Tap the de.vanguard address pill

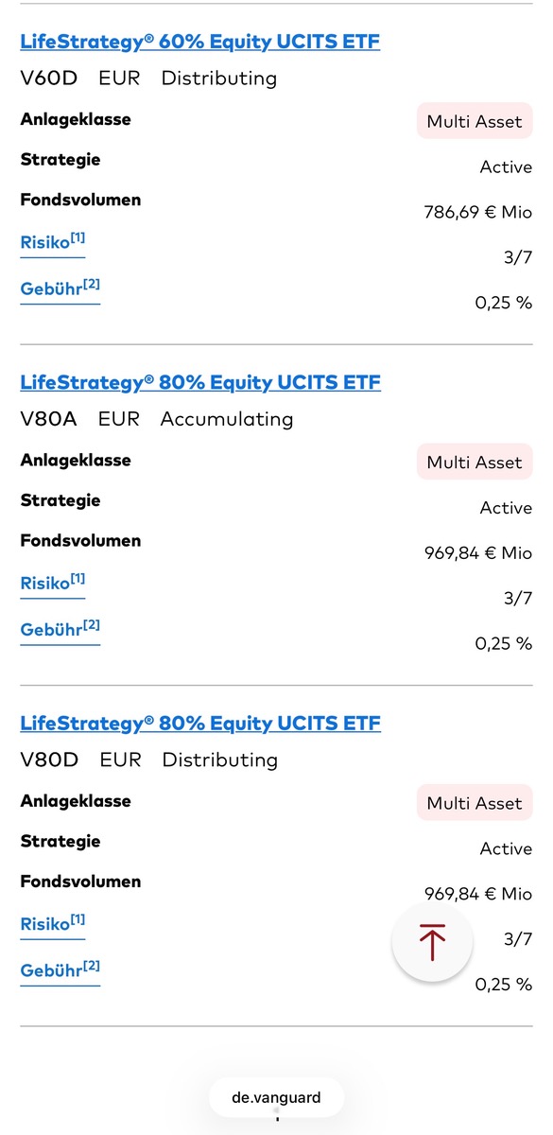tap(276, 1098)
